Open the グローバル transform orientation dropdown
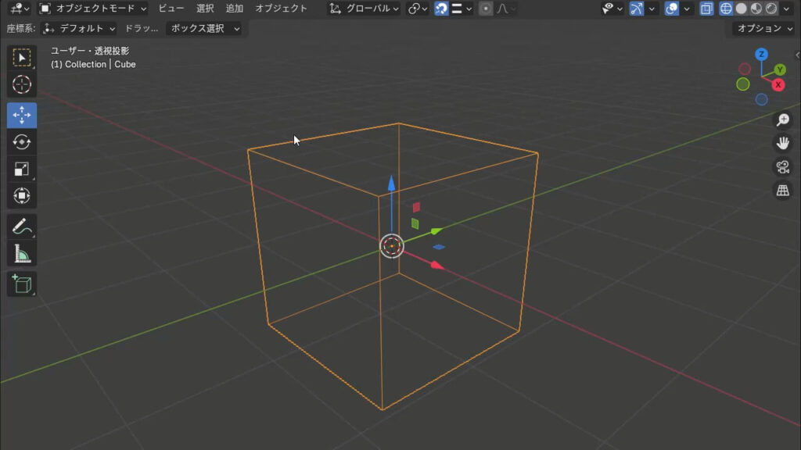This screenshot has height=450, width=801. coord(364,8)
